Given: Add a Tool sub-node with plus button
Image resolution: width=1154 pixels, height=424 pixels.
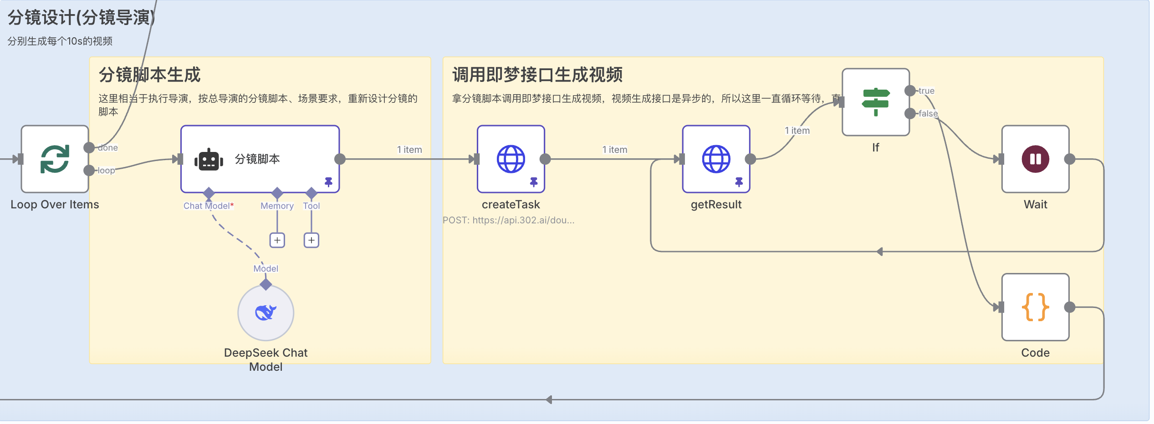Looking at the screenshot, I should coord(311,240).
